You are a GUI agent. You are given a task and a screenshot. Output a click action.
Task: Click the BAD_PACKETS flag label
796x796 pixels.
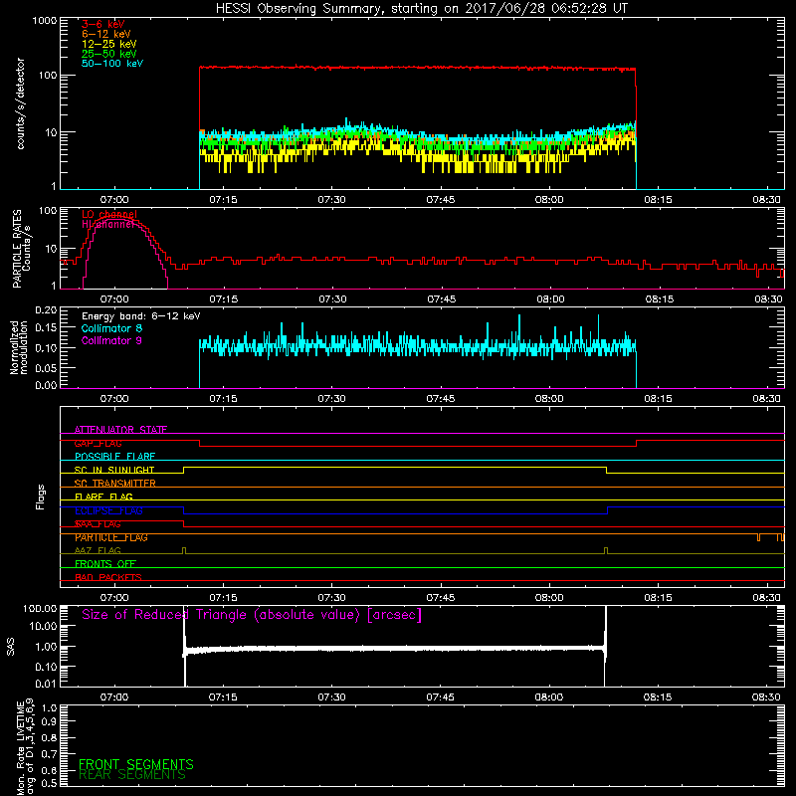click(108, 578)
